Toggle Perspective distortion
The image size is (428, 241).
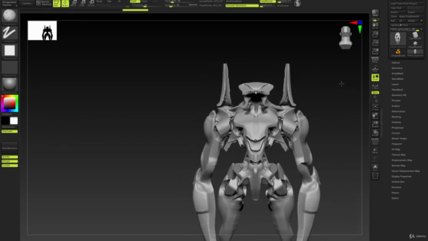coord(375,60)
